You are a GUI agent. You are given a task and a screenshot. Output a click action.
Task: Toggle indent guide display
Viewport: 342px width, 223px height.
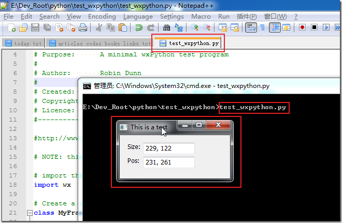click(275, 27)
